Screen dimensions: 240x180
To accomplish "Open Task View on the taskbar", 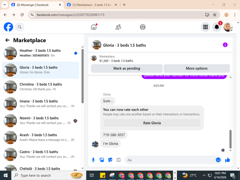I will coord(92,175).
